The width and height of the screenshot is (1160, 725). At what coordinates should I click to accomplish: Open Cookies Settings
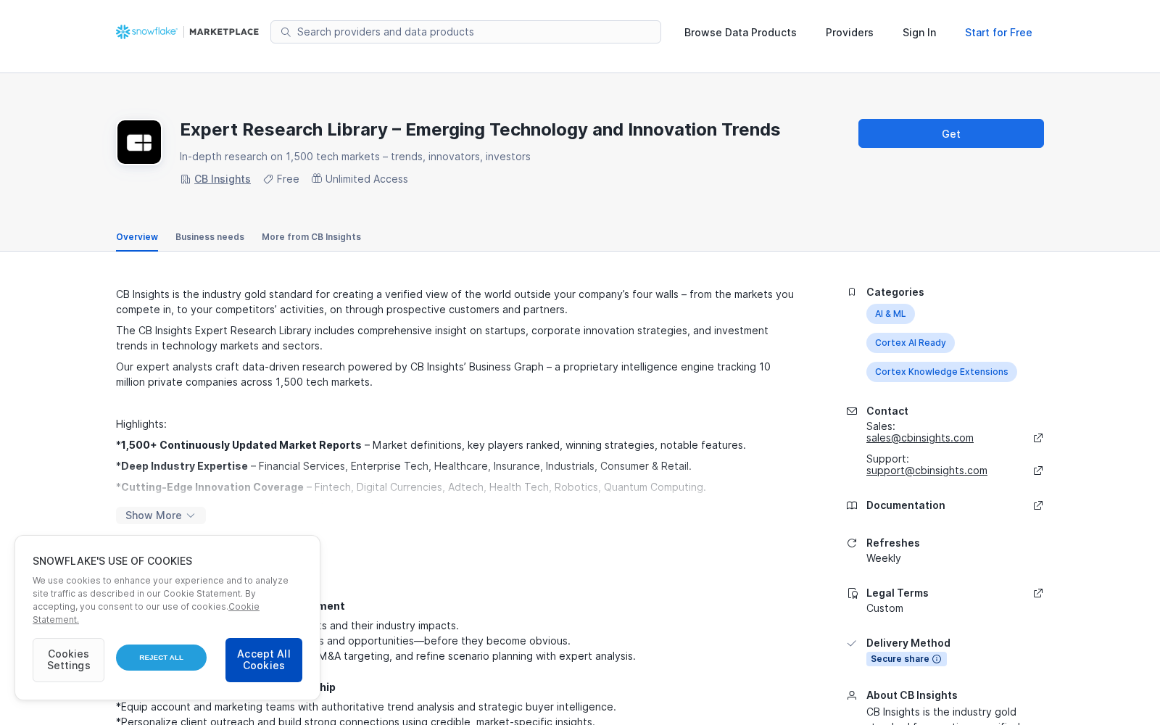tap(68, 660)
